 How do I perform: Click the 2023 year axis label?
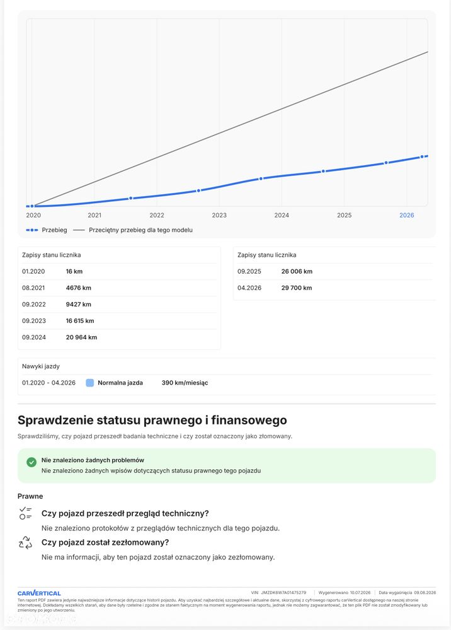(x=219, y=215)
